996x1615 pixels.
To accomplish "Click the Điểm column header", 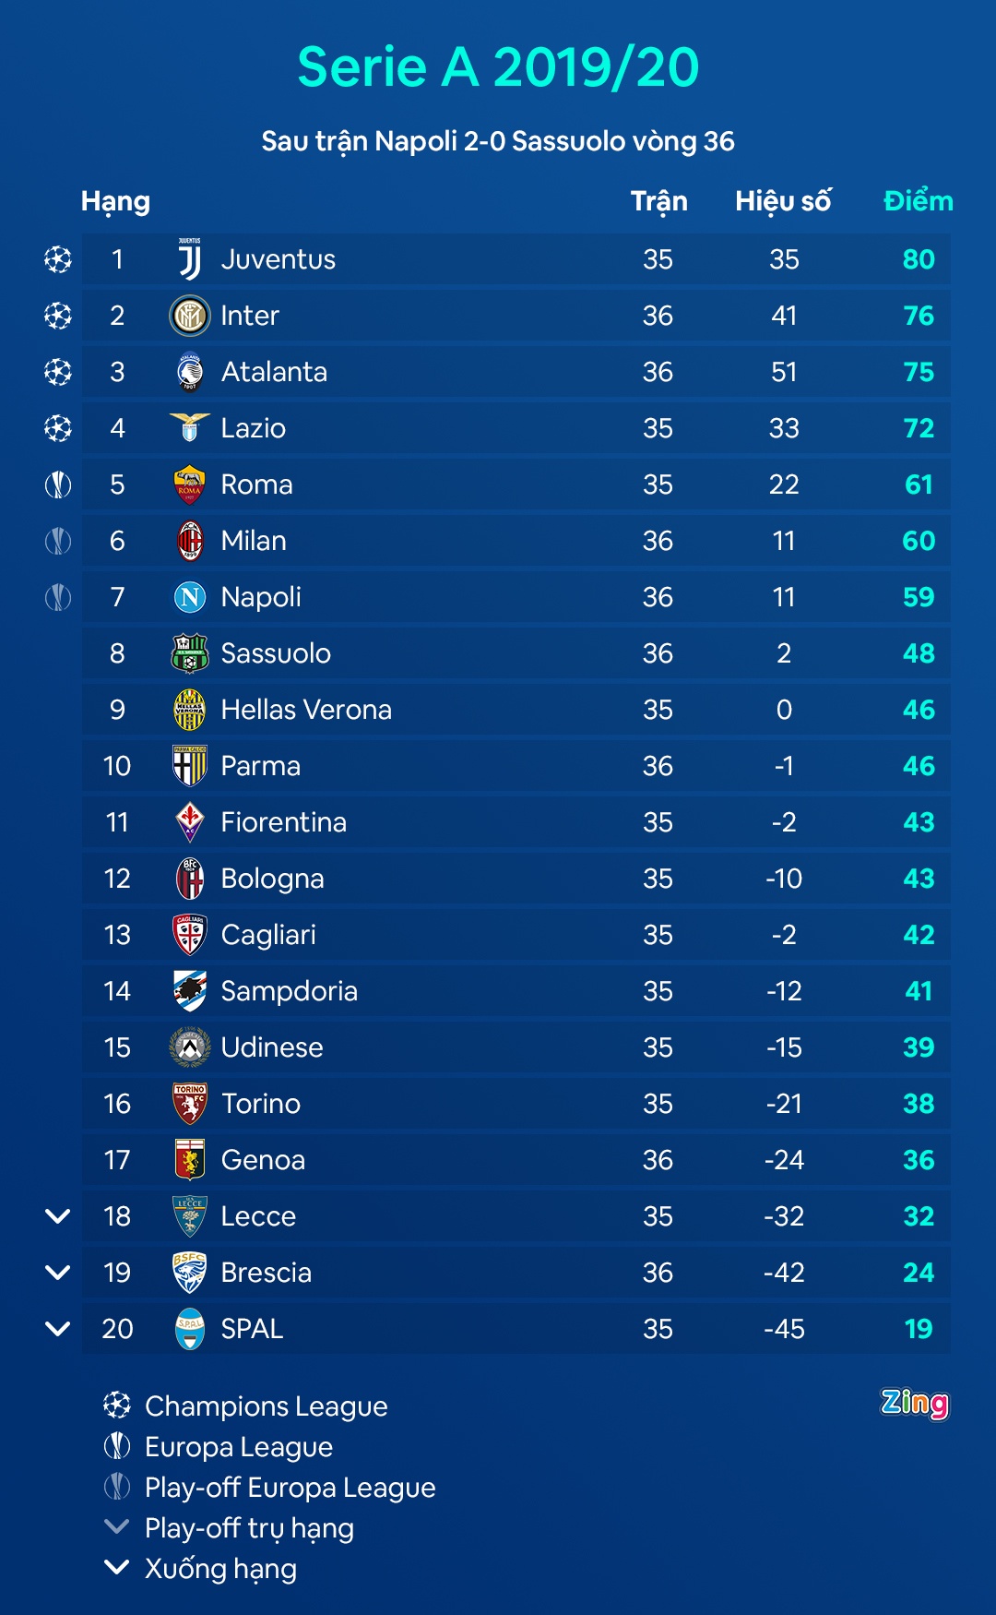I will (x=918, y=201).
